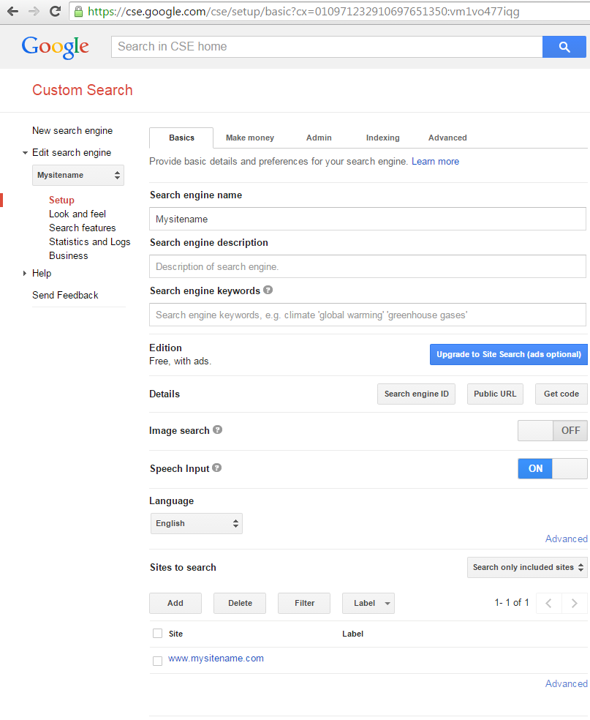Open New search engine in sidebar
Screen dimensions: 590x720
tap(72, 131)
